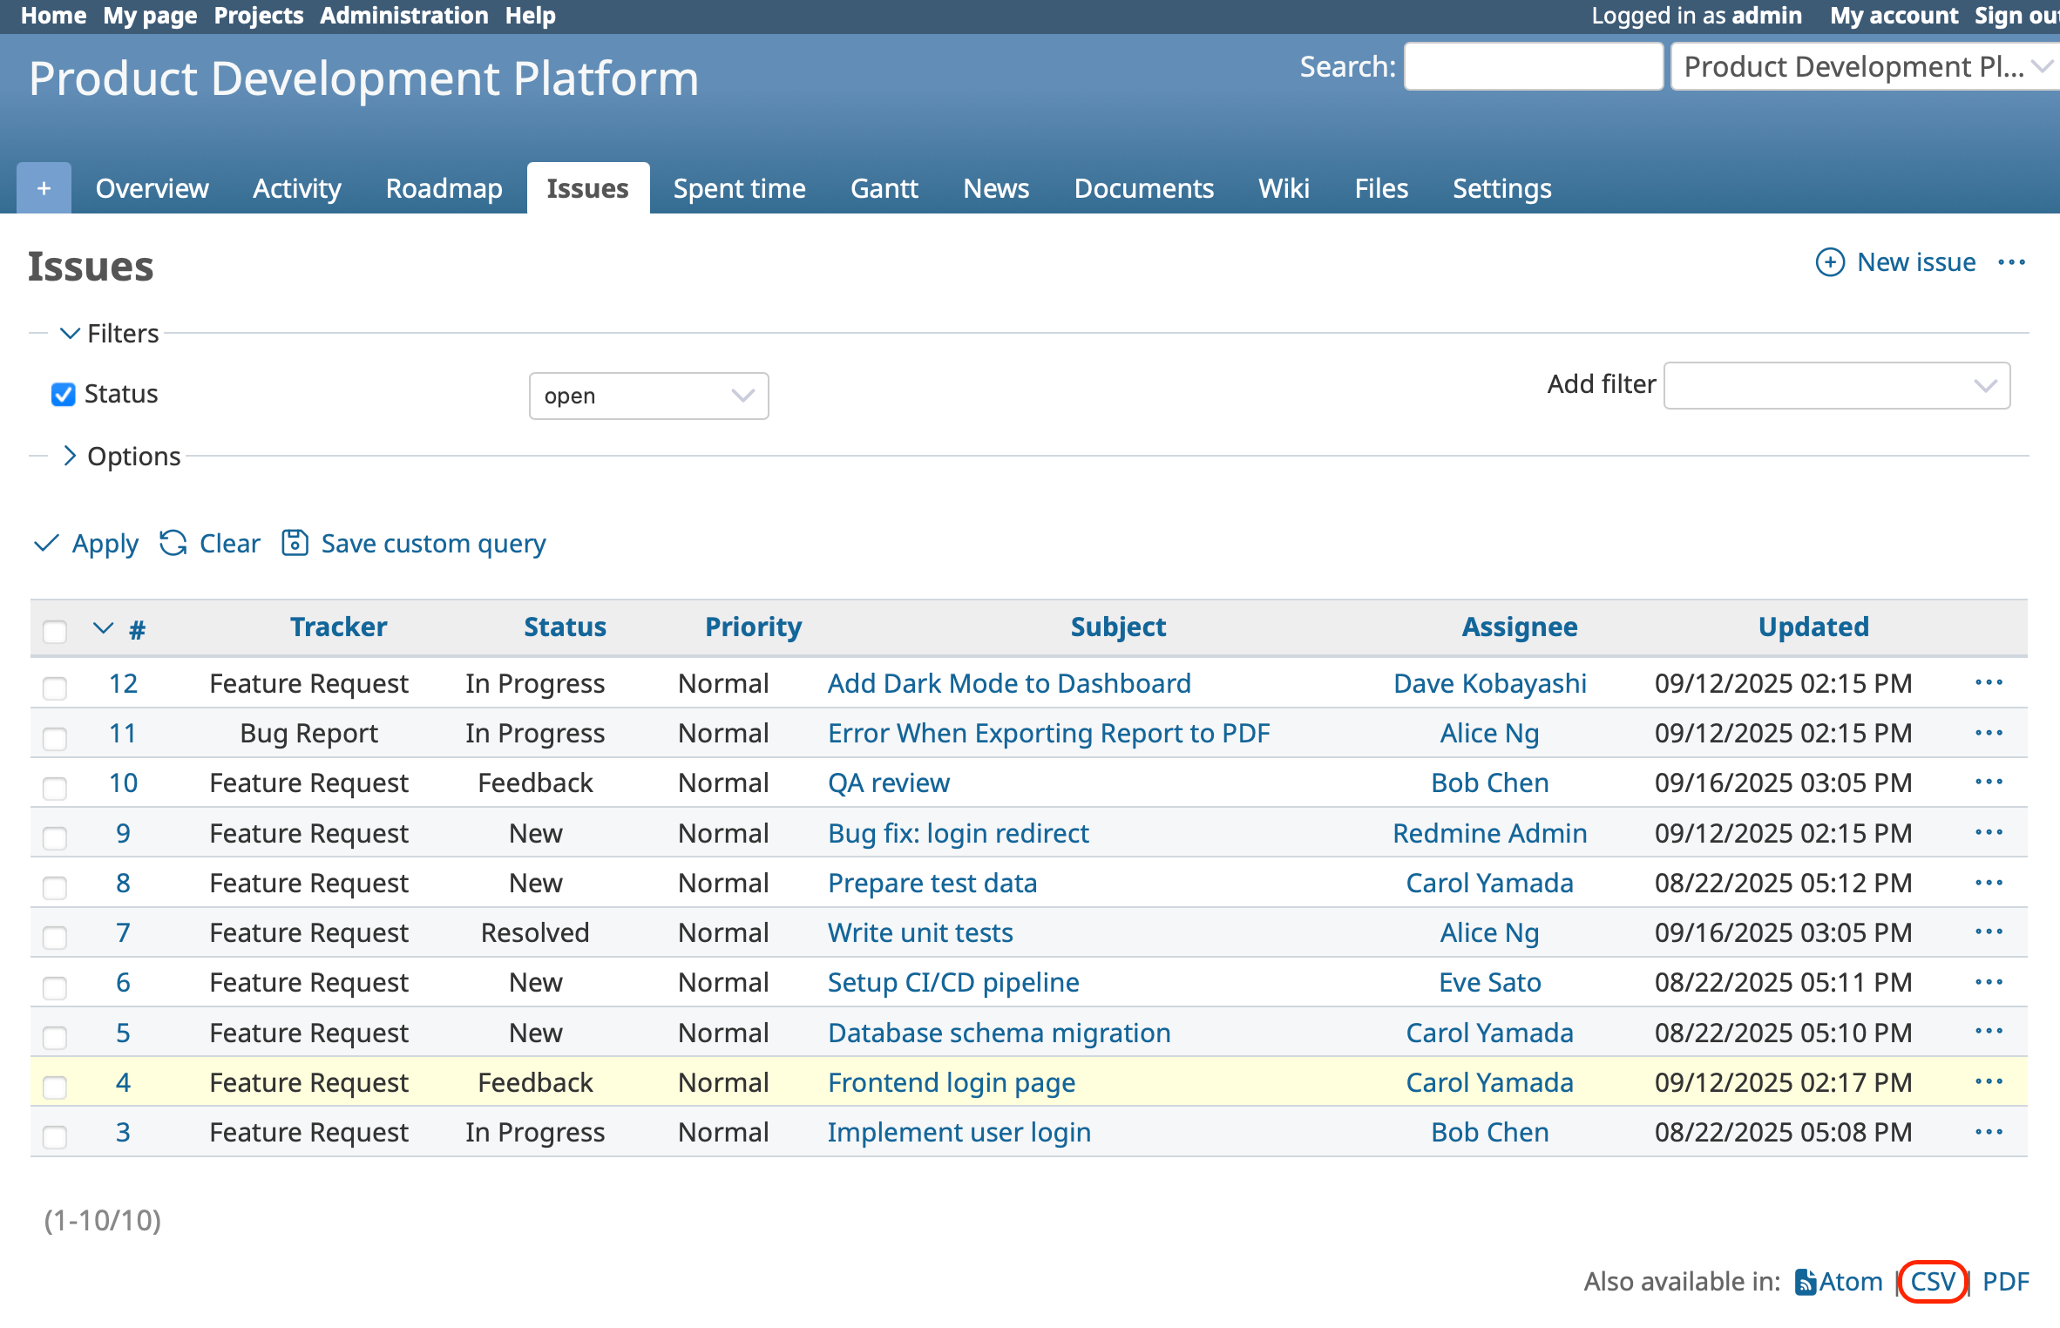Click the Atom feed icon
Viewport: 2060px width, 1328px height.
[1805, 1282]
